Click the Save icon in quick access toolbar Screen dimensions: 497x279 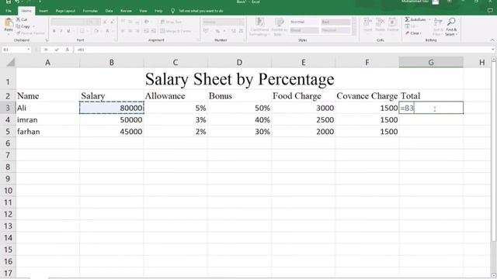tap(9, 2)
